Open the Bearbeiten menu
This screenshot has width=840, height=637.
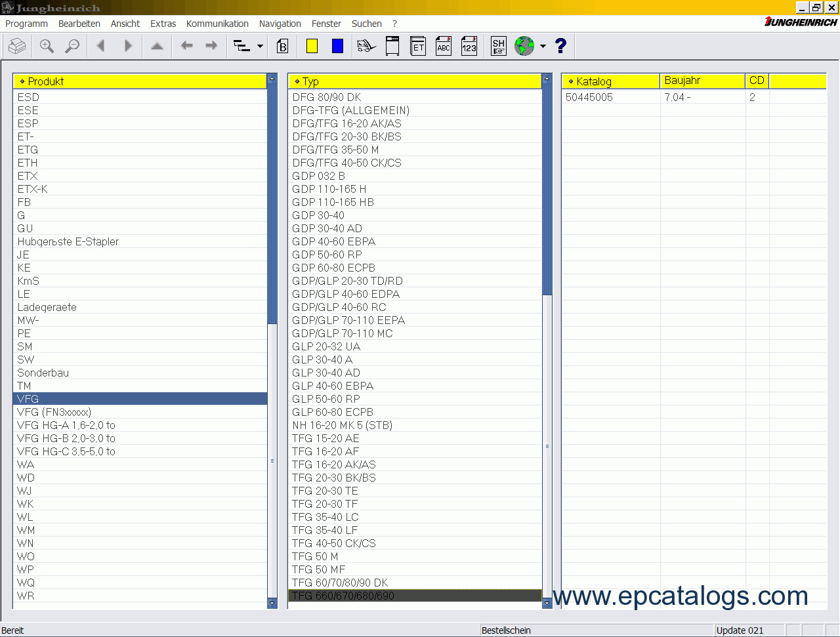pyautogui.click(x=79, y=24)
